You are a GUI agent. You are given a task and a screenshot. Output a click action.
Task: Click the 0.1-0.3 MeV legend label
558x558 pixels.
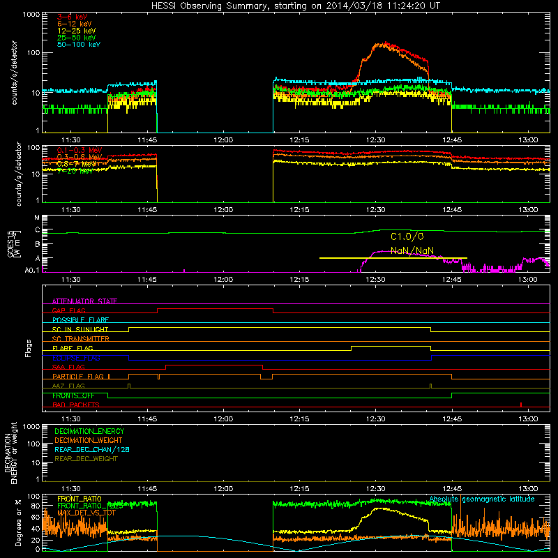[x=80, y=150]
